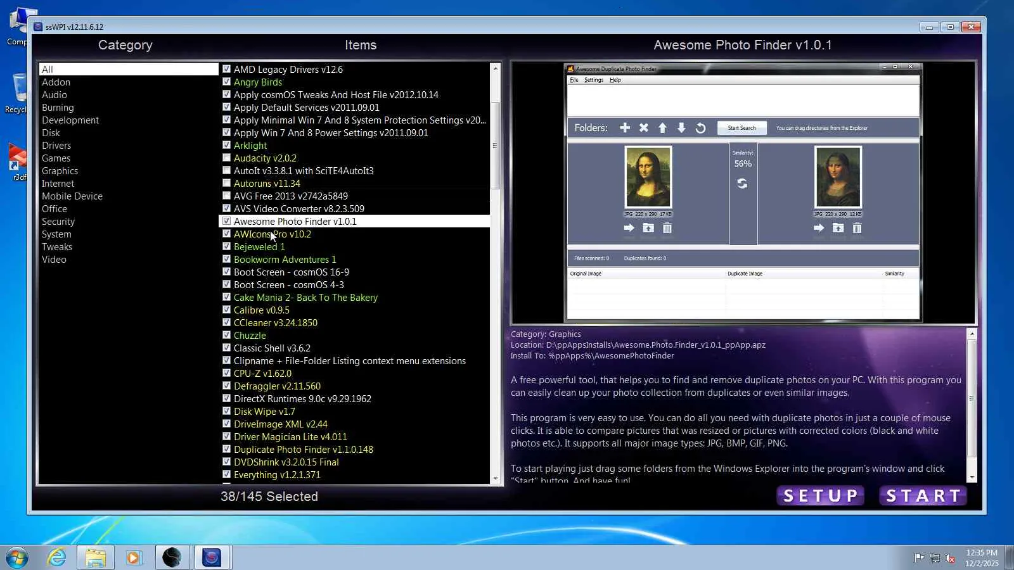This screenshot has height=570, width=1014.
Task: Uncheck AMD Legacy Drivers v12.6
Action: 226,69
